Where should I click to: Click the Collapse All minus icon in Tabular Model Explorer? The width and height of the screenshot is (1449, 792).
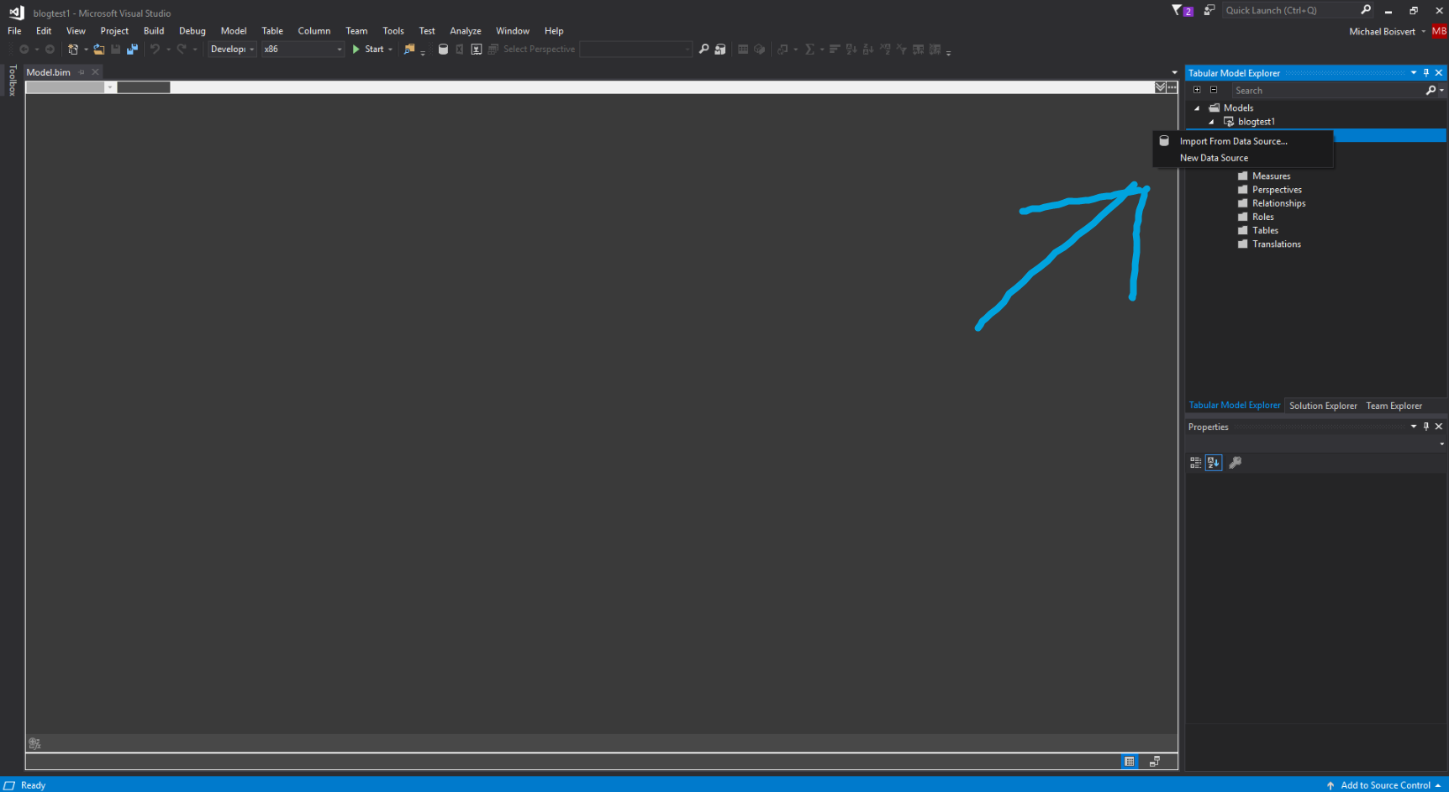click(1214, 90)
